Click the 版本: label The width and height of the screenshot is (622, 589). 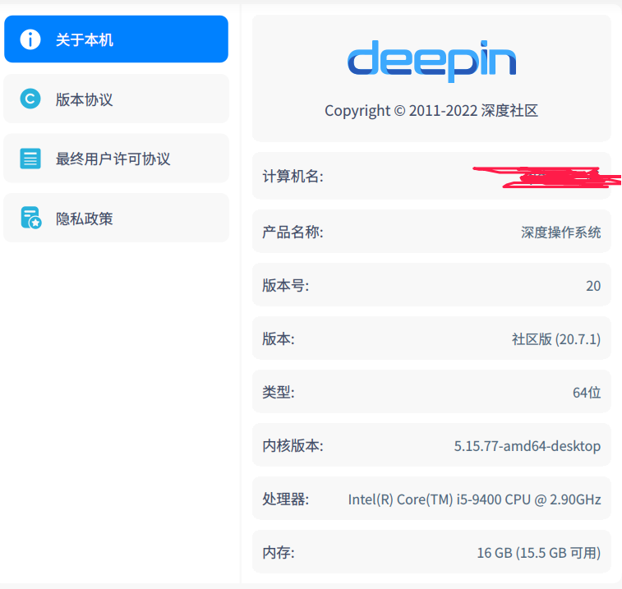(279, 339)
